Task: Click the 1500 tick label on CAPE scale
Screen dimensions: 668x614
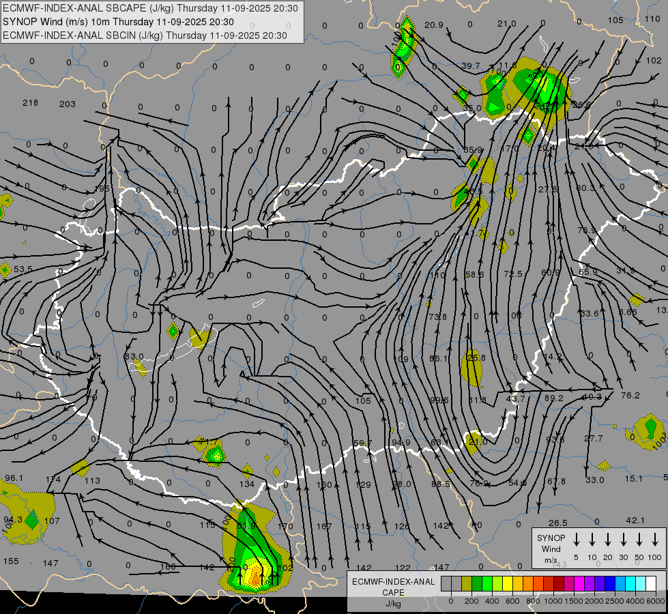Action: click(x=574, y=601)
